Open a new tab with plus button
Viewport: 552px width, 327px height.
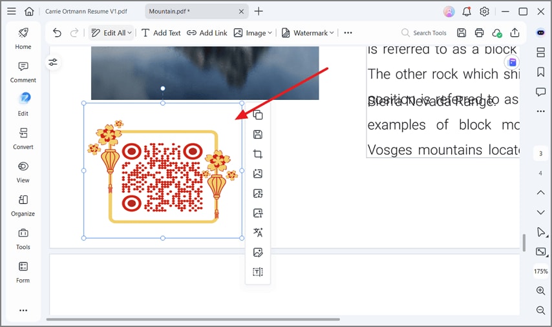pos(259,11)
